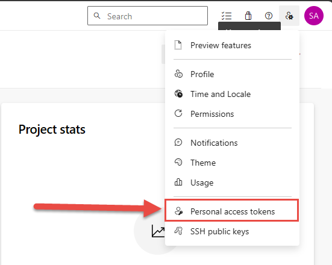Toggle the User settings icon

(x=289, y=16)
